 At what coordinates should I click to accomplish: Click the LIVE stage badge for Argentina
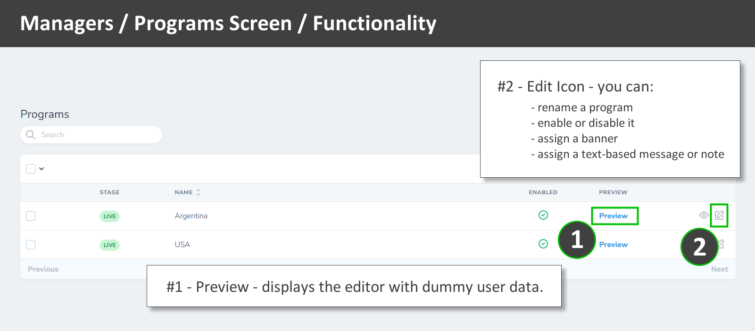pyautogui.click(x=109, y=216)
